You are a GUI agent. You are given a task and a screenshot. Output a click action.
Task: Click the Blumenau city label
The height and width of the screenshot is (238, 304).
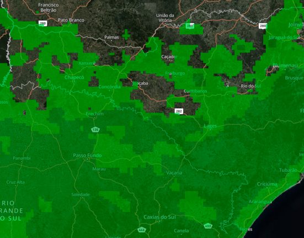click(285, 66)
